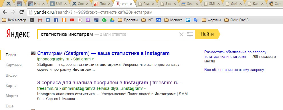
Task: Switch to the VK SMM browser tab
Action: (x=58, y=4)
